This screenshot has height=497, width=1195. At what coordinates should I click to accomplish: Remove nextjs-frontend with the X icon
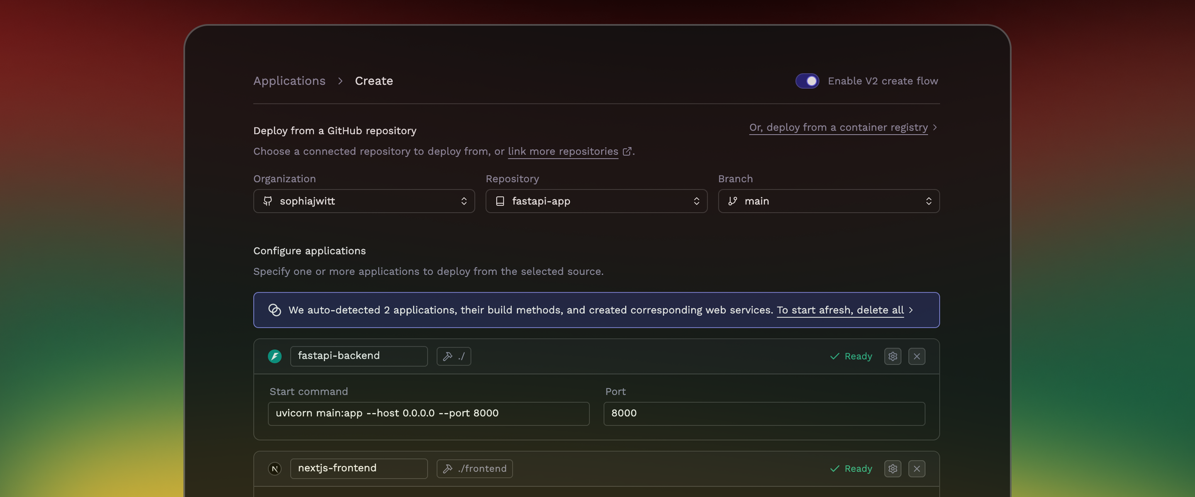(x=916, y=468)
